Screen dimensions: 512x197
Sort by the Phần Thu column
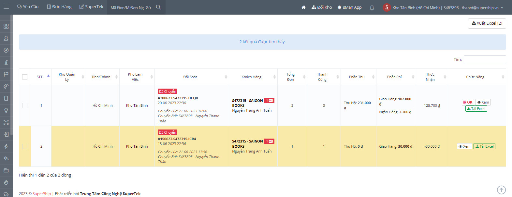pos(358,77)
